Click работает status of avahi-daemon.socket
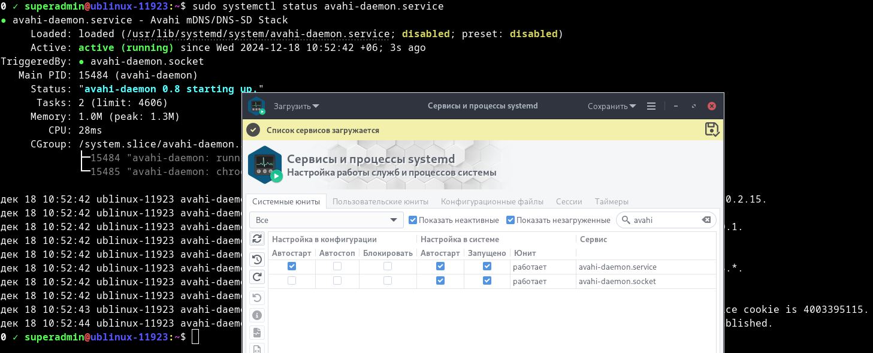873x353 pixels. pos(530,281)
